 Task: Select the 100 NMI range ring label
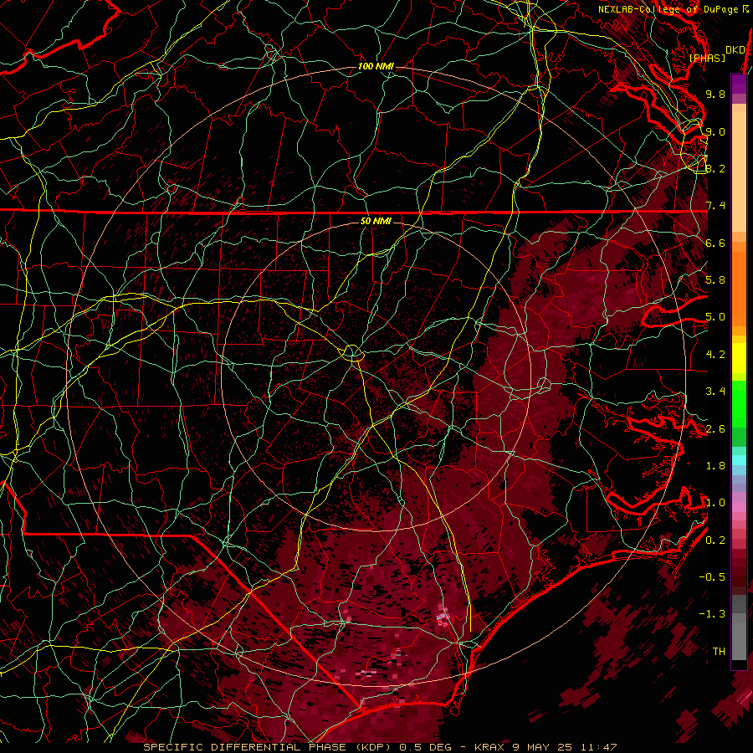coord(376,66)
